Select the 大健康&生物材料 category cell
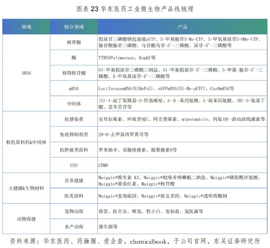Image resolution: width=270 pixels, height=248 pixels. [x=26, y=188]
